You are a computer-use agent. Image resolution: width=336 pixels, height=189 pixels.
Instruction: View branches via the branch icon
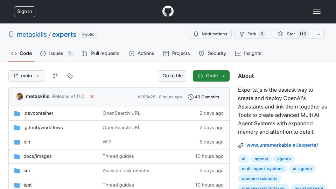[x=55, y=76]
